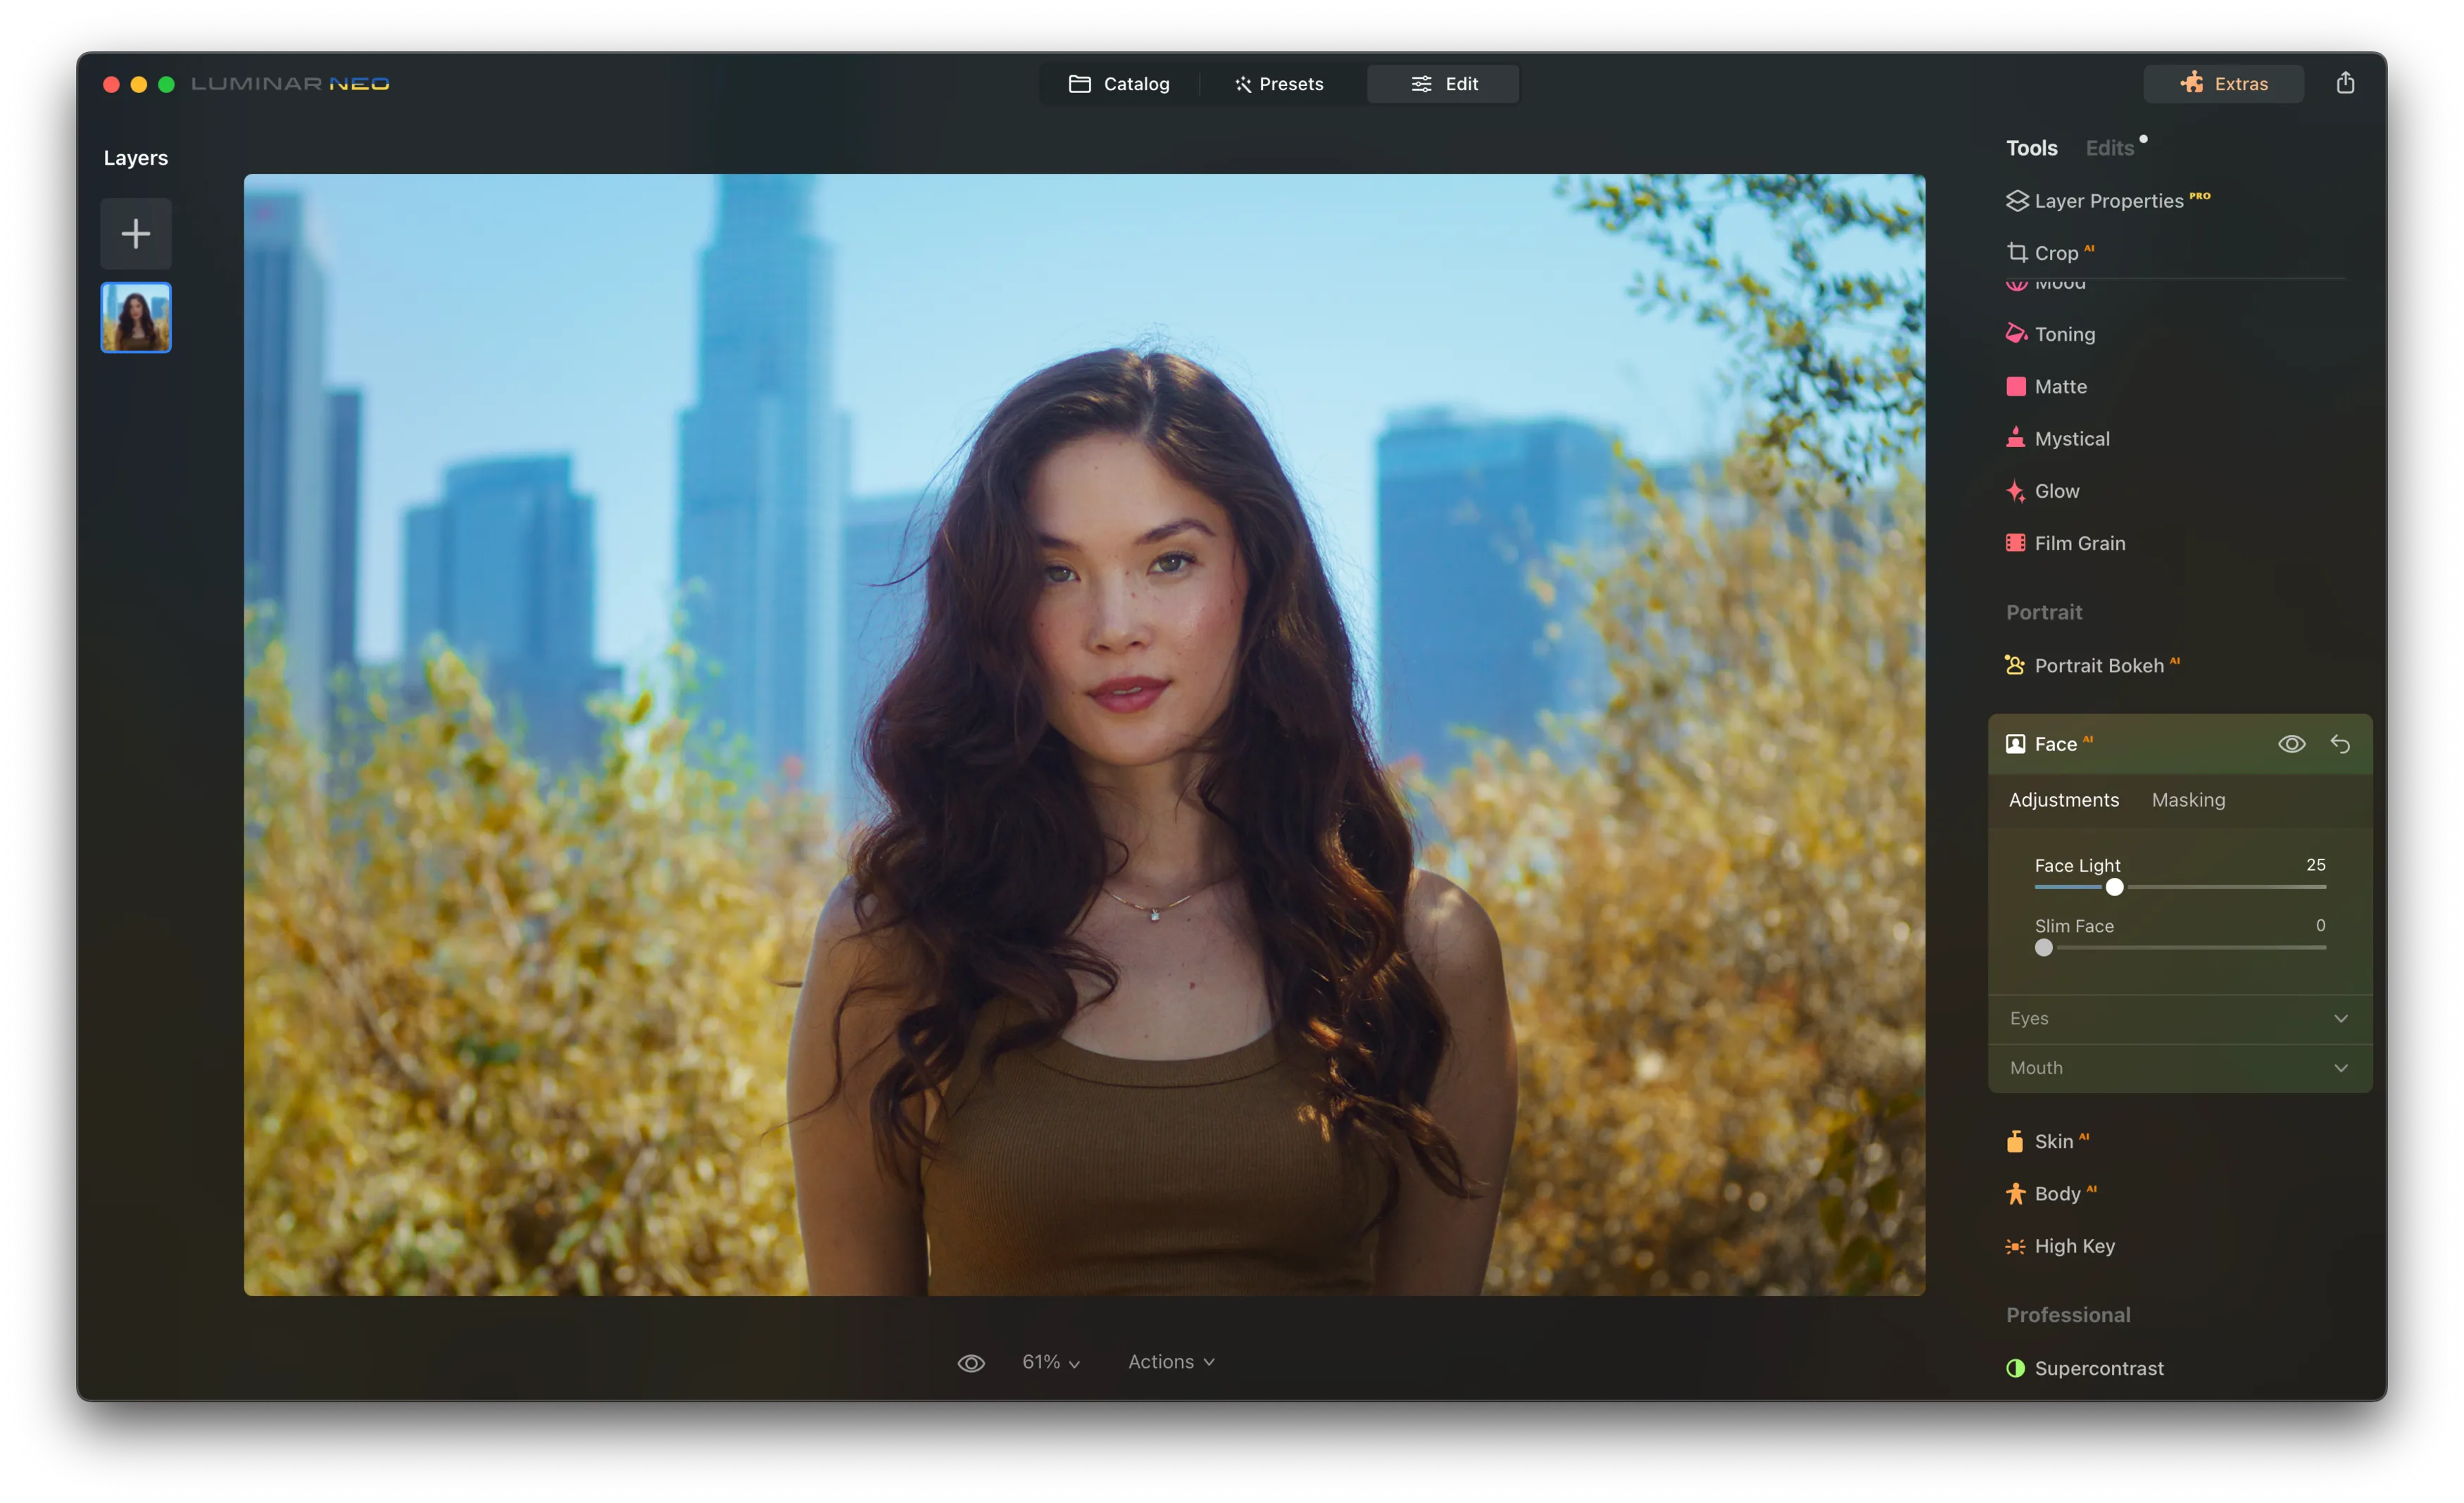Toggle before/after preview below the image
The height and width of the screenshot is (1503, 2464).
[971, 1361]
